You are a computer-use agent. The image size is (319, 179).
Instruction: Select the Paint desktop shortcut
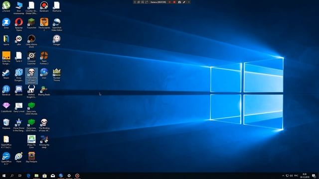tap(19, 158)
